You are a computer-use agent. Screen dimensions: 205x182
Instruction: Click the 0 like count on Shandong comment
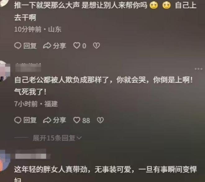tap(84, 46)
